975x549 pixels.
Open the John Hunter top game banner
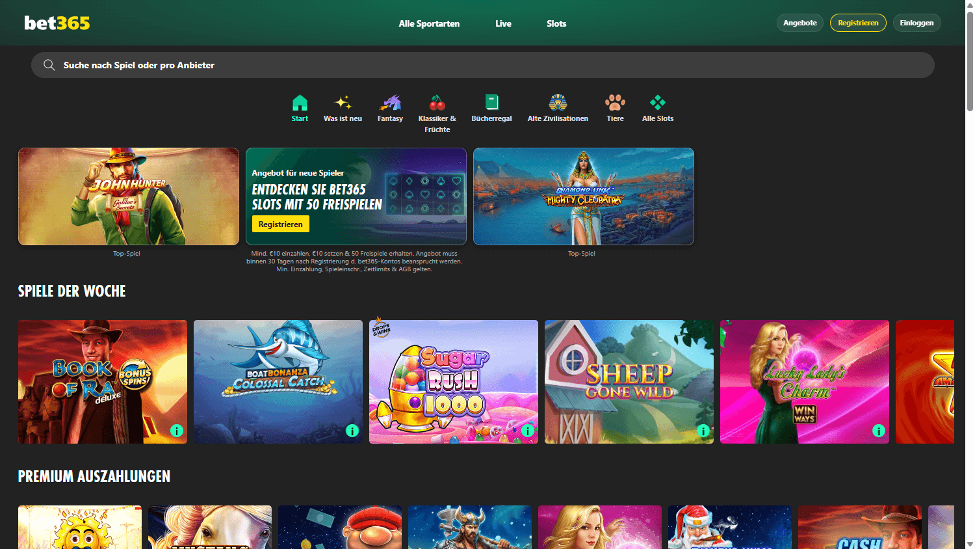click(129, 196)
